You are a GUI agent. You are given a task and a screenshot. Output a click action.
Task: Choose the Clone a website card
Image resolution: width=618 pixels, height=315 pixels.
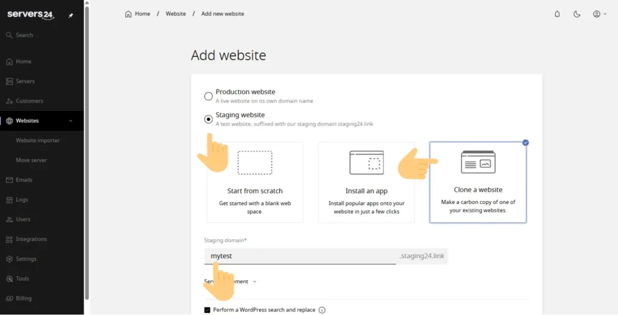(x=478, y=182)
